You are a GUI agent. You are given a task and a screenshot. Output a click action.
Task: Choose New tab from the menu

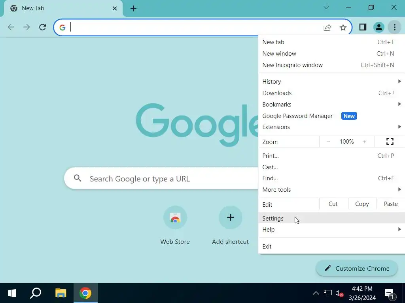332,42
